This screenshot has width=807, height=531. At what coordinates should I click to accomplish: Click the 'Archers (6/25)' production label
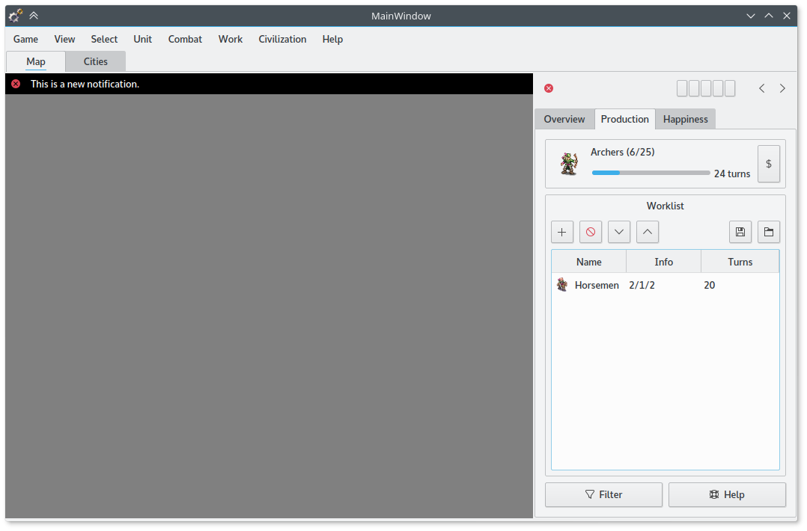point(622,152)
